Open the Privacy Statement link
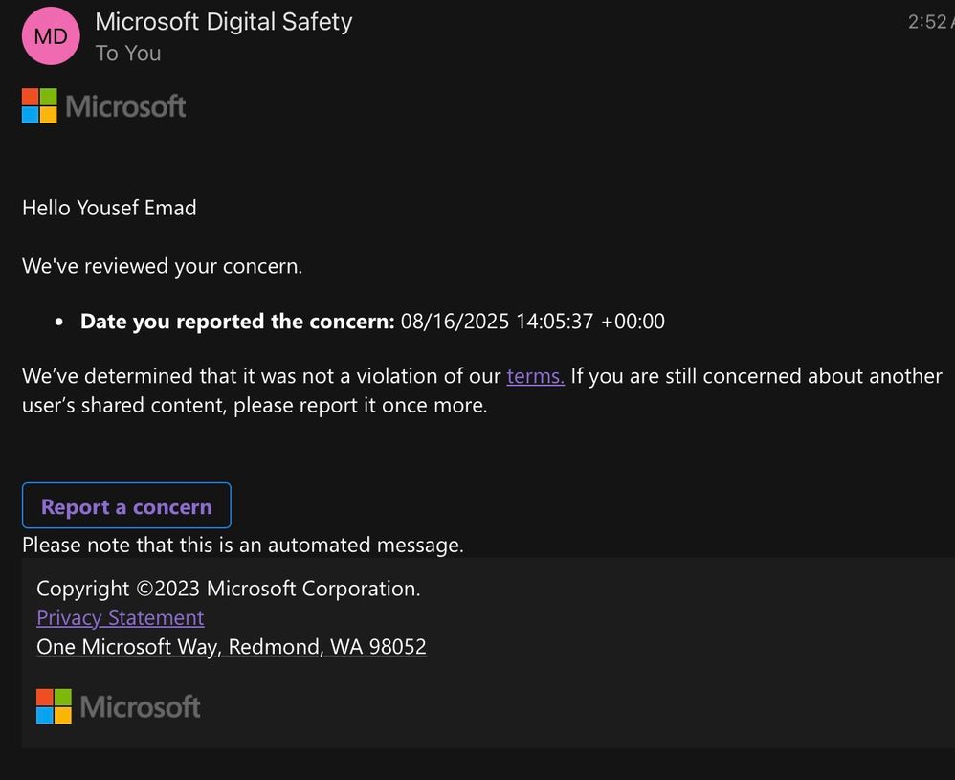 pos(120,618)
